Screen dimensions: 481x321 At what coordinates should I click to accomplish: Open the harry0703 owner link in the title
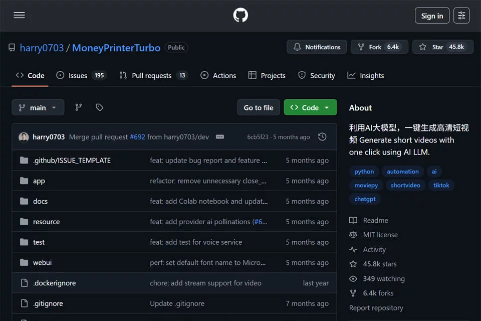pyautogui.click(x=42, y=48)
